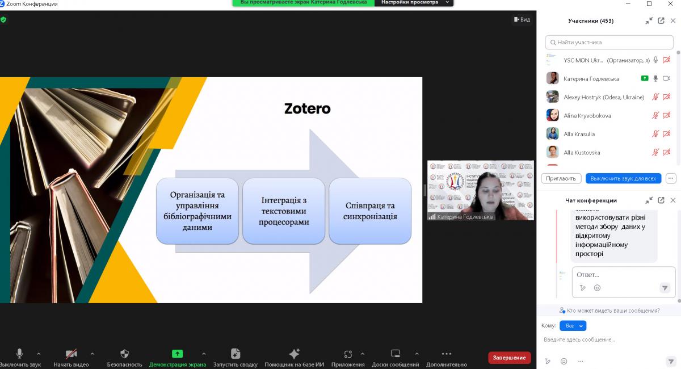Close the participants panel
Image resolution: width=681 pixels, height=369 pixels.
[673, 21]
